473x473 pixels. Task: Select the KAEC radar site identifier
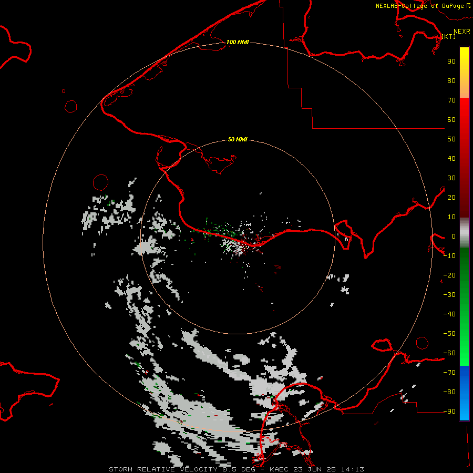pos(279,469)
